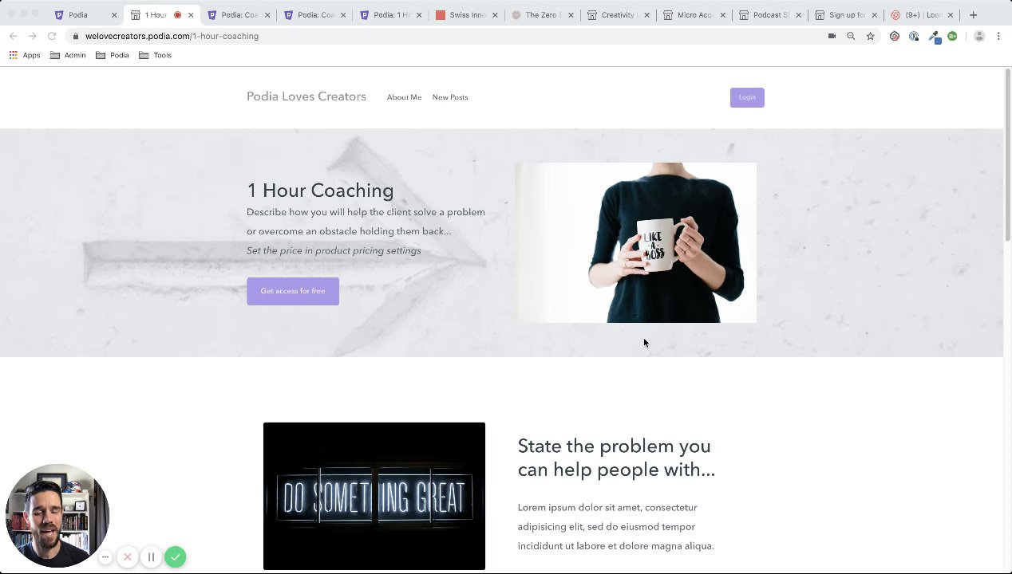Open the camera permission icon in address bar
Image resolution: width=1012 pixels, height=574 pixels.
pyautogui.click(x=832, y=36)
